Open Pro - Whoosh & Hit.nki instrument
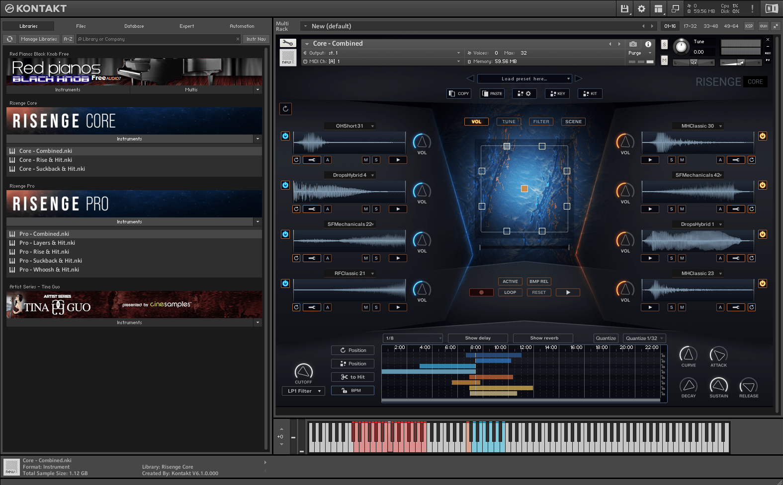The height and width of the screenshot is (485, 783). (49, 270)
